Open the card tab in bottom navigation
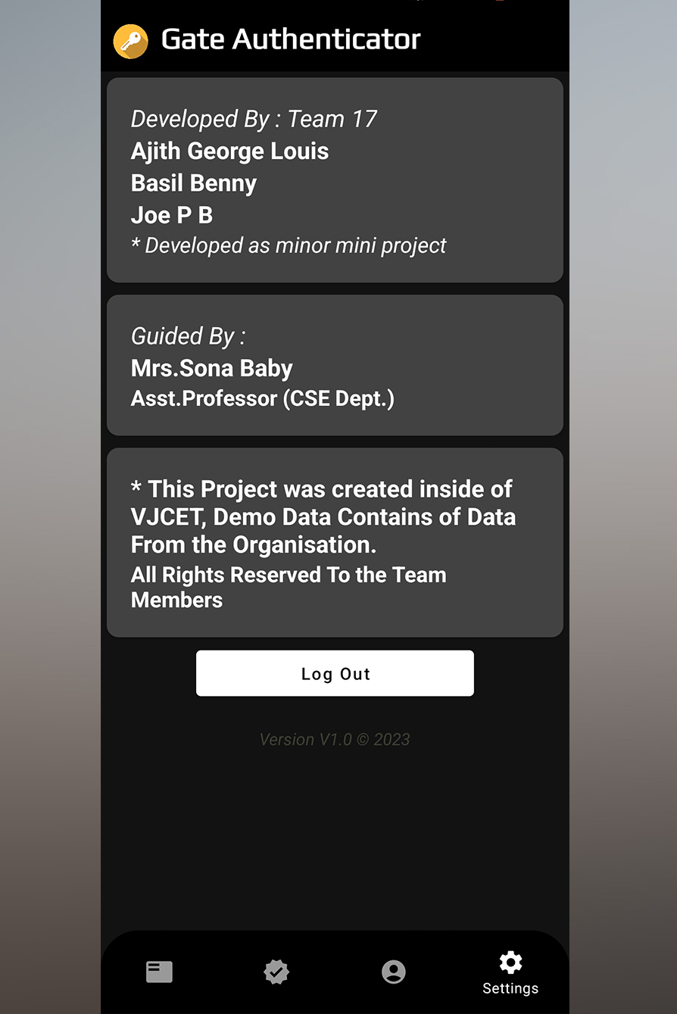The width and height of the screenshot is (677, 1014). tap(159, 972)
